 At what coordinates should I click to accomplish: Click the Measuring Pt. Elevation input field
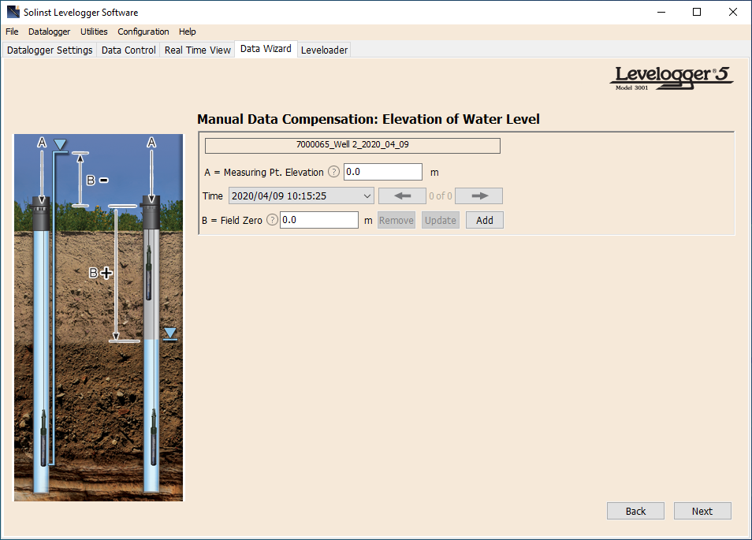coord(383,172)
